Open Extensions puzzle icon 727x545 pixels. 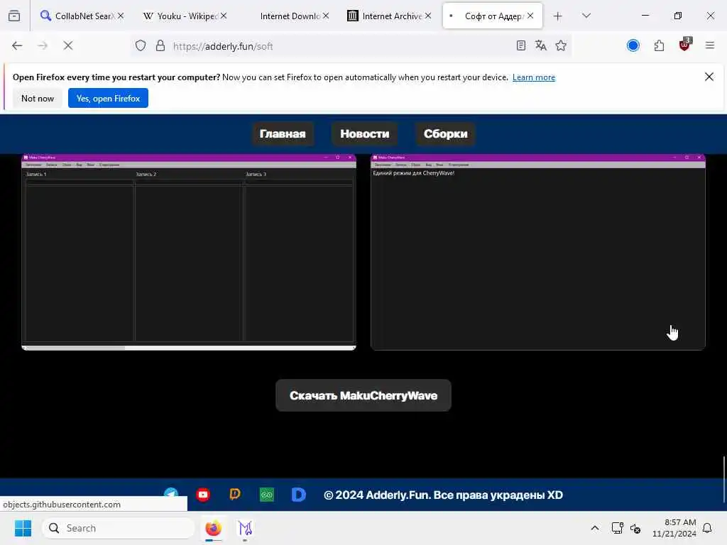[x=659, y=45]
